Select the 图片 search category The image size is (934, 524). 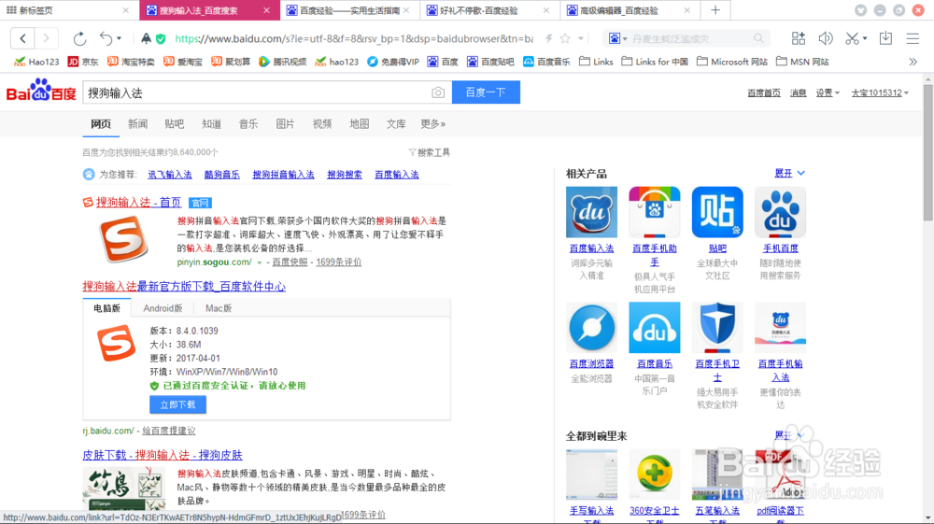point(285,124)
